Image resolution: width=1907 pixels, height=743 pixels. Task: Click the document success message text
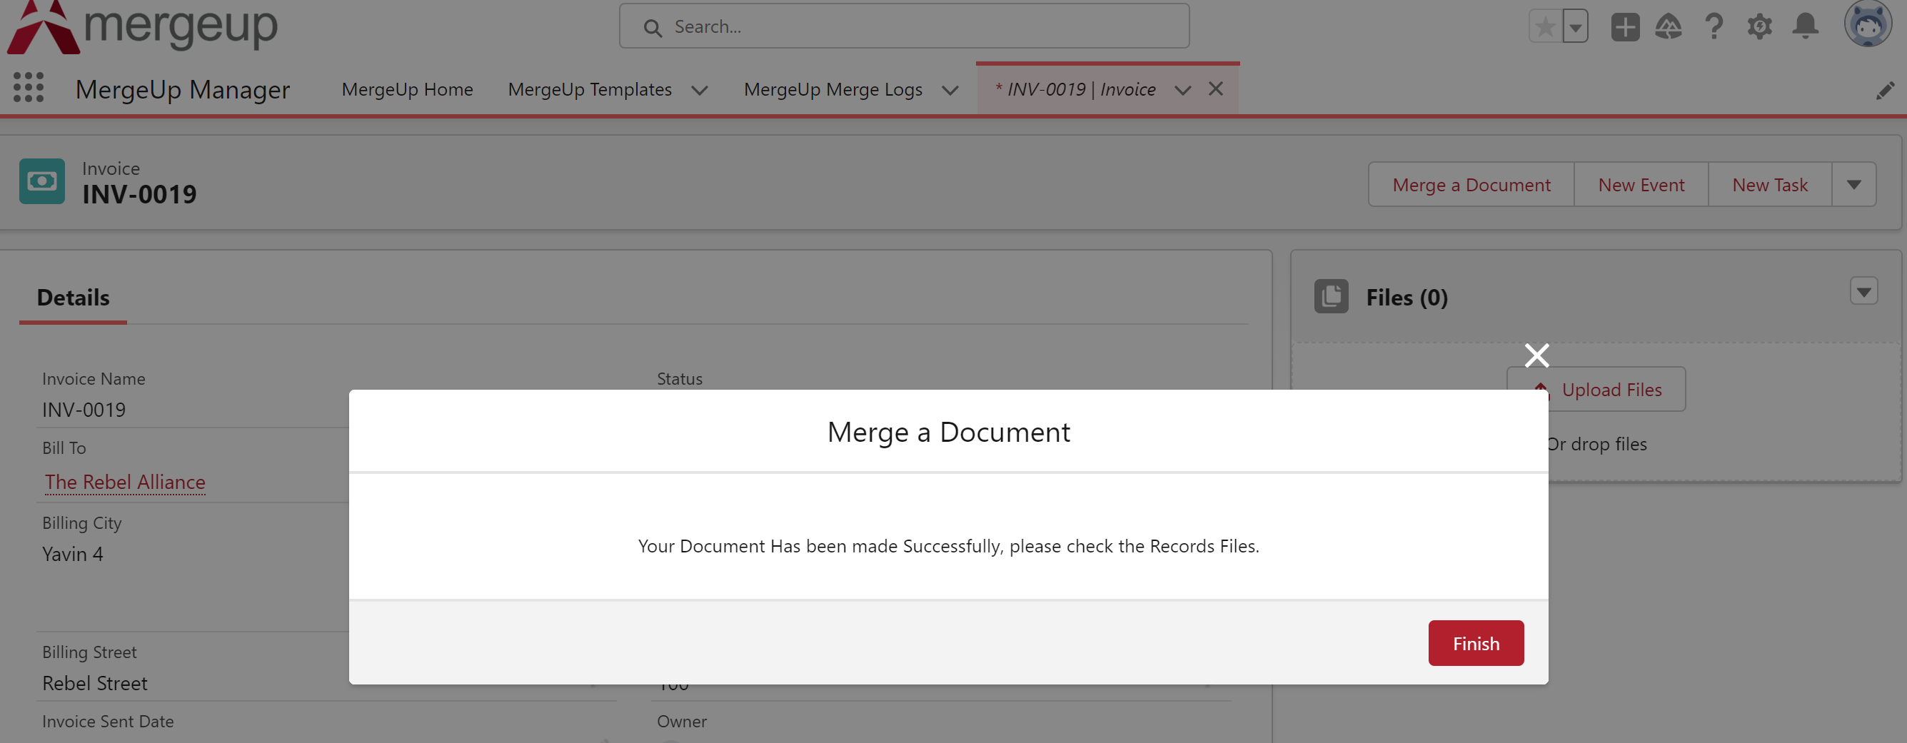click(948, 546)
